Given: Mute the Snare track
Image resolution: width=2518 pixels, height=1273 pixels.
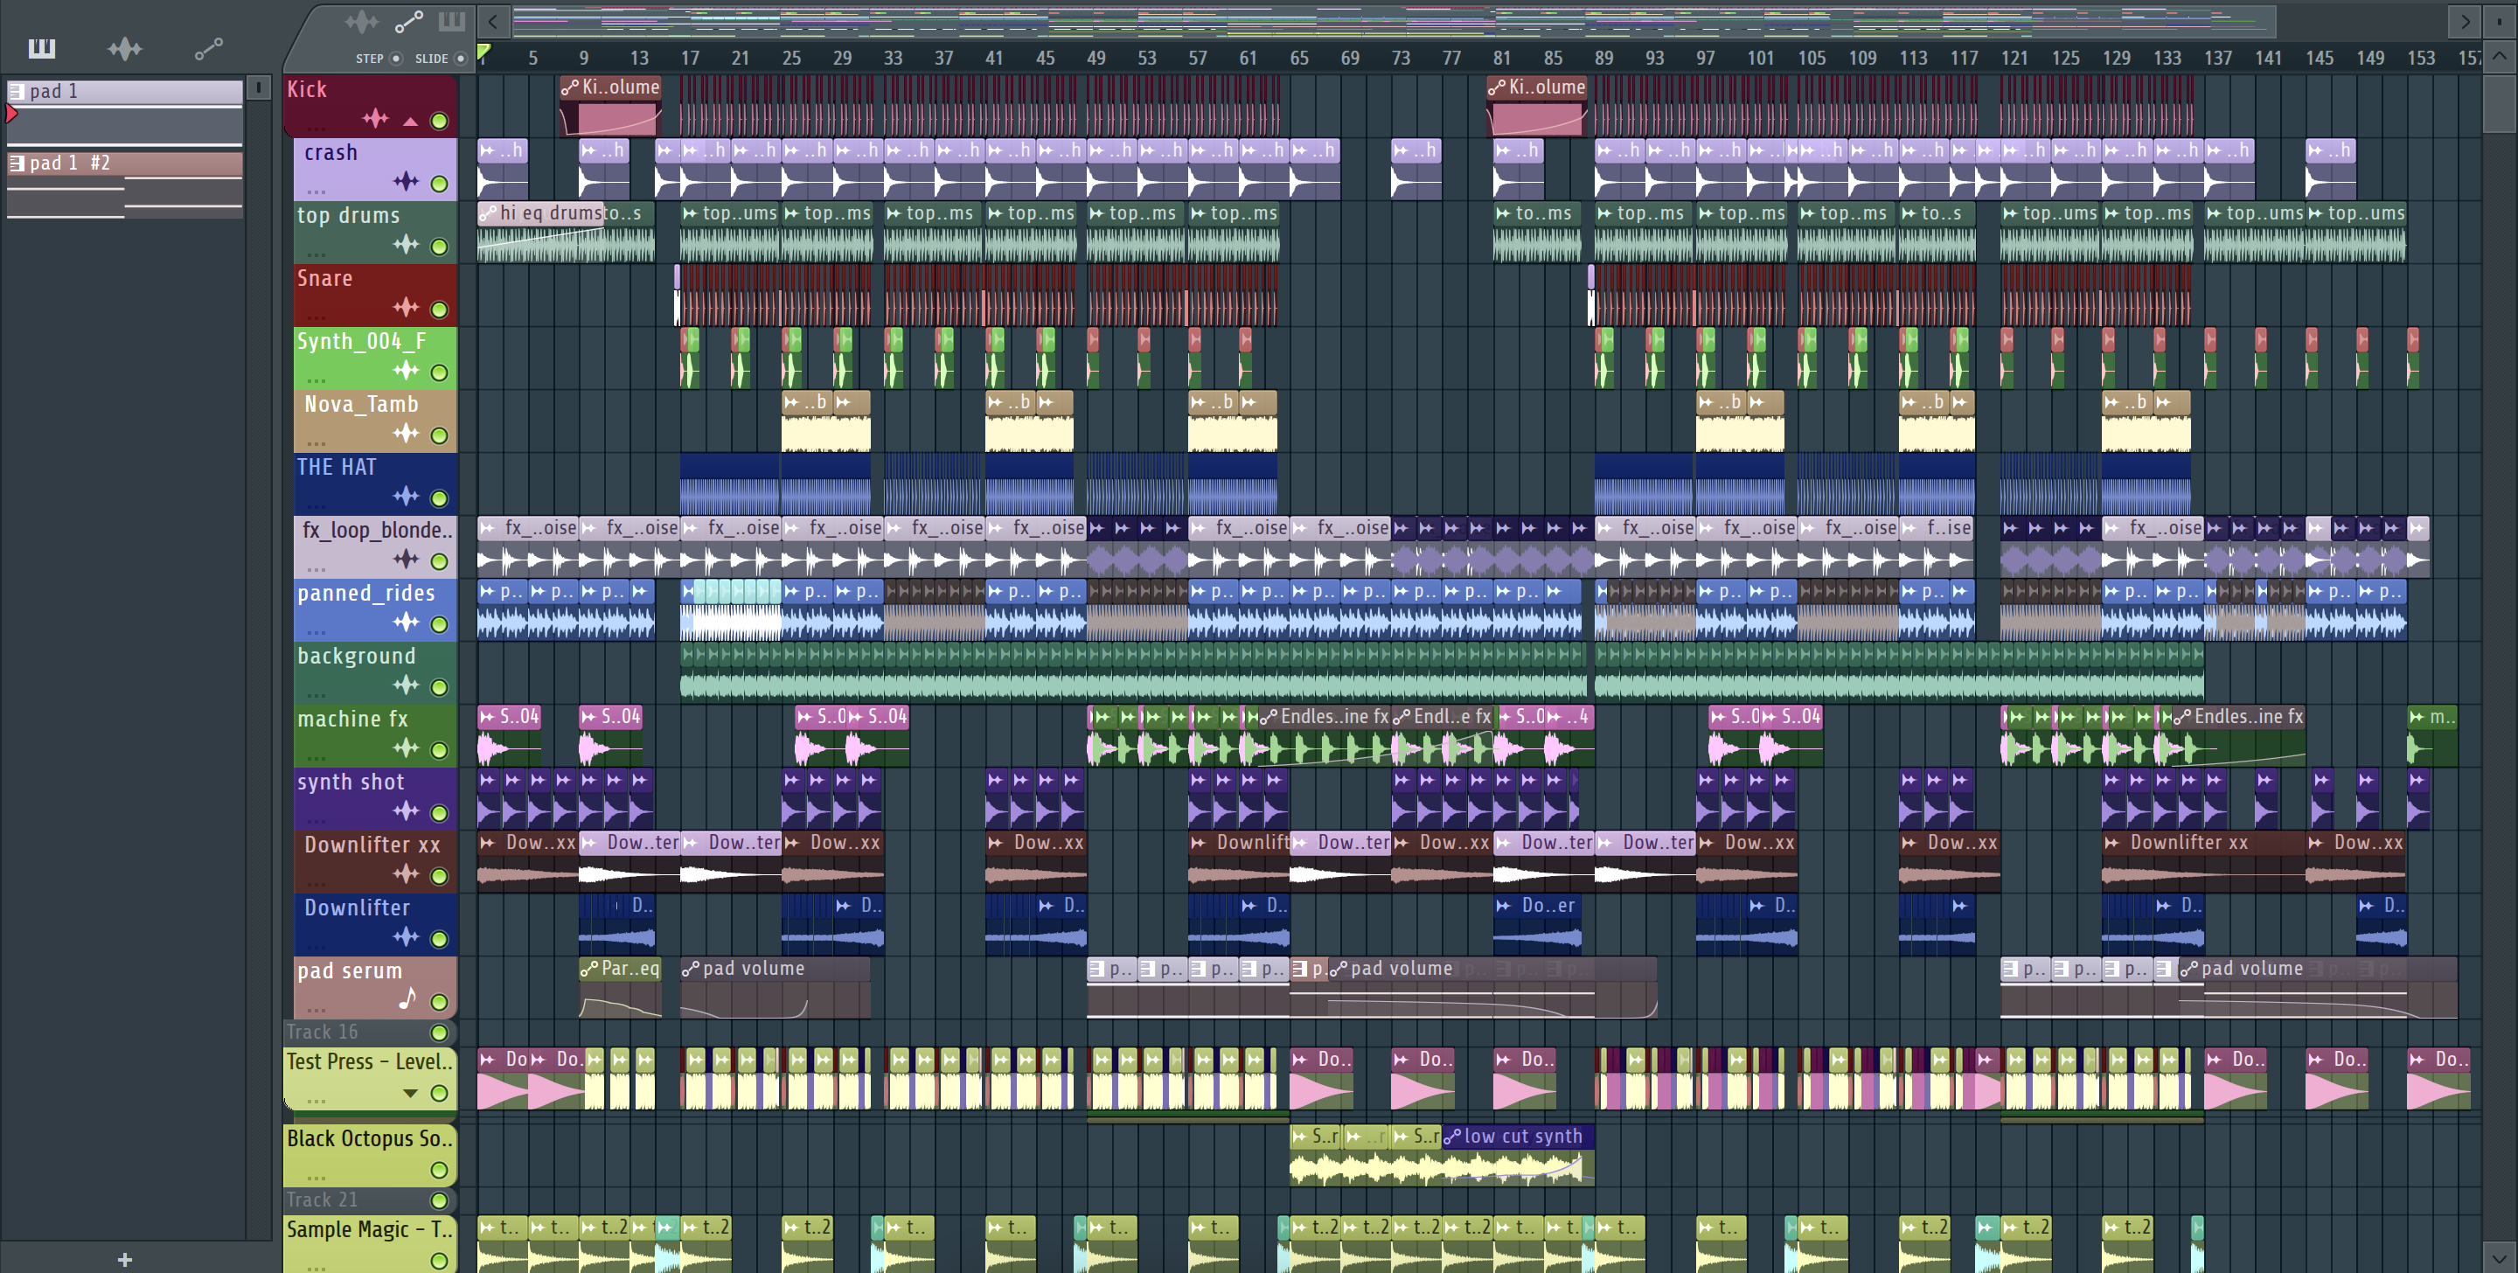Looking at the screenshot, I should coord(440,310).
